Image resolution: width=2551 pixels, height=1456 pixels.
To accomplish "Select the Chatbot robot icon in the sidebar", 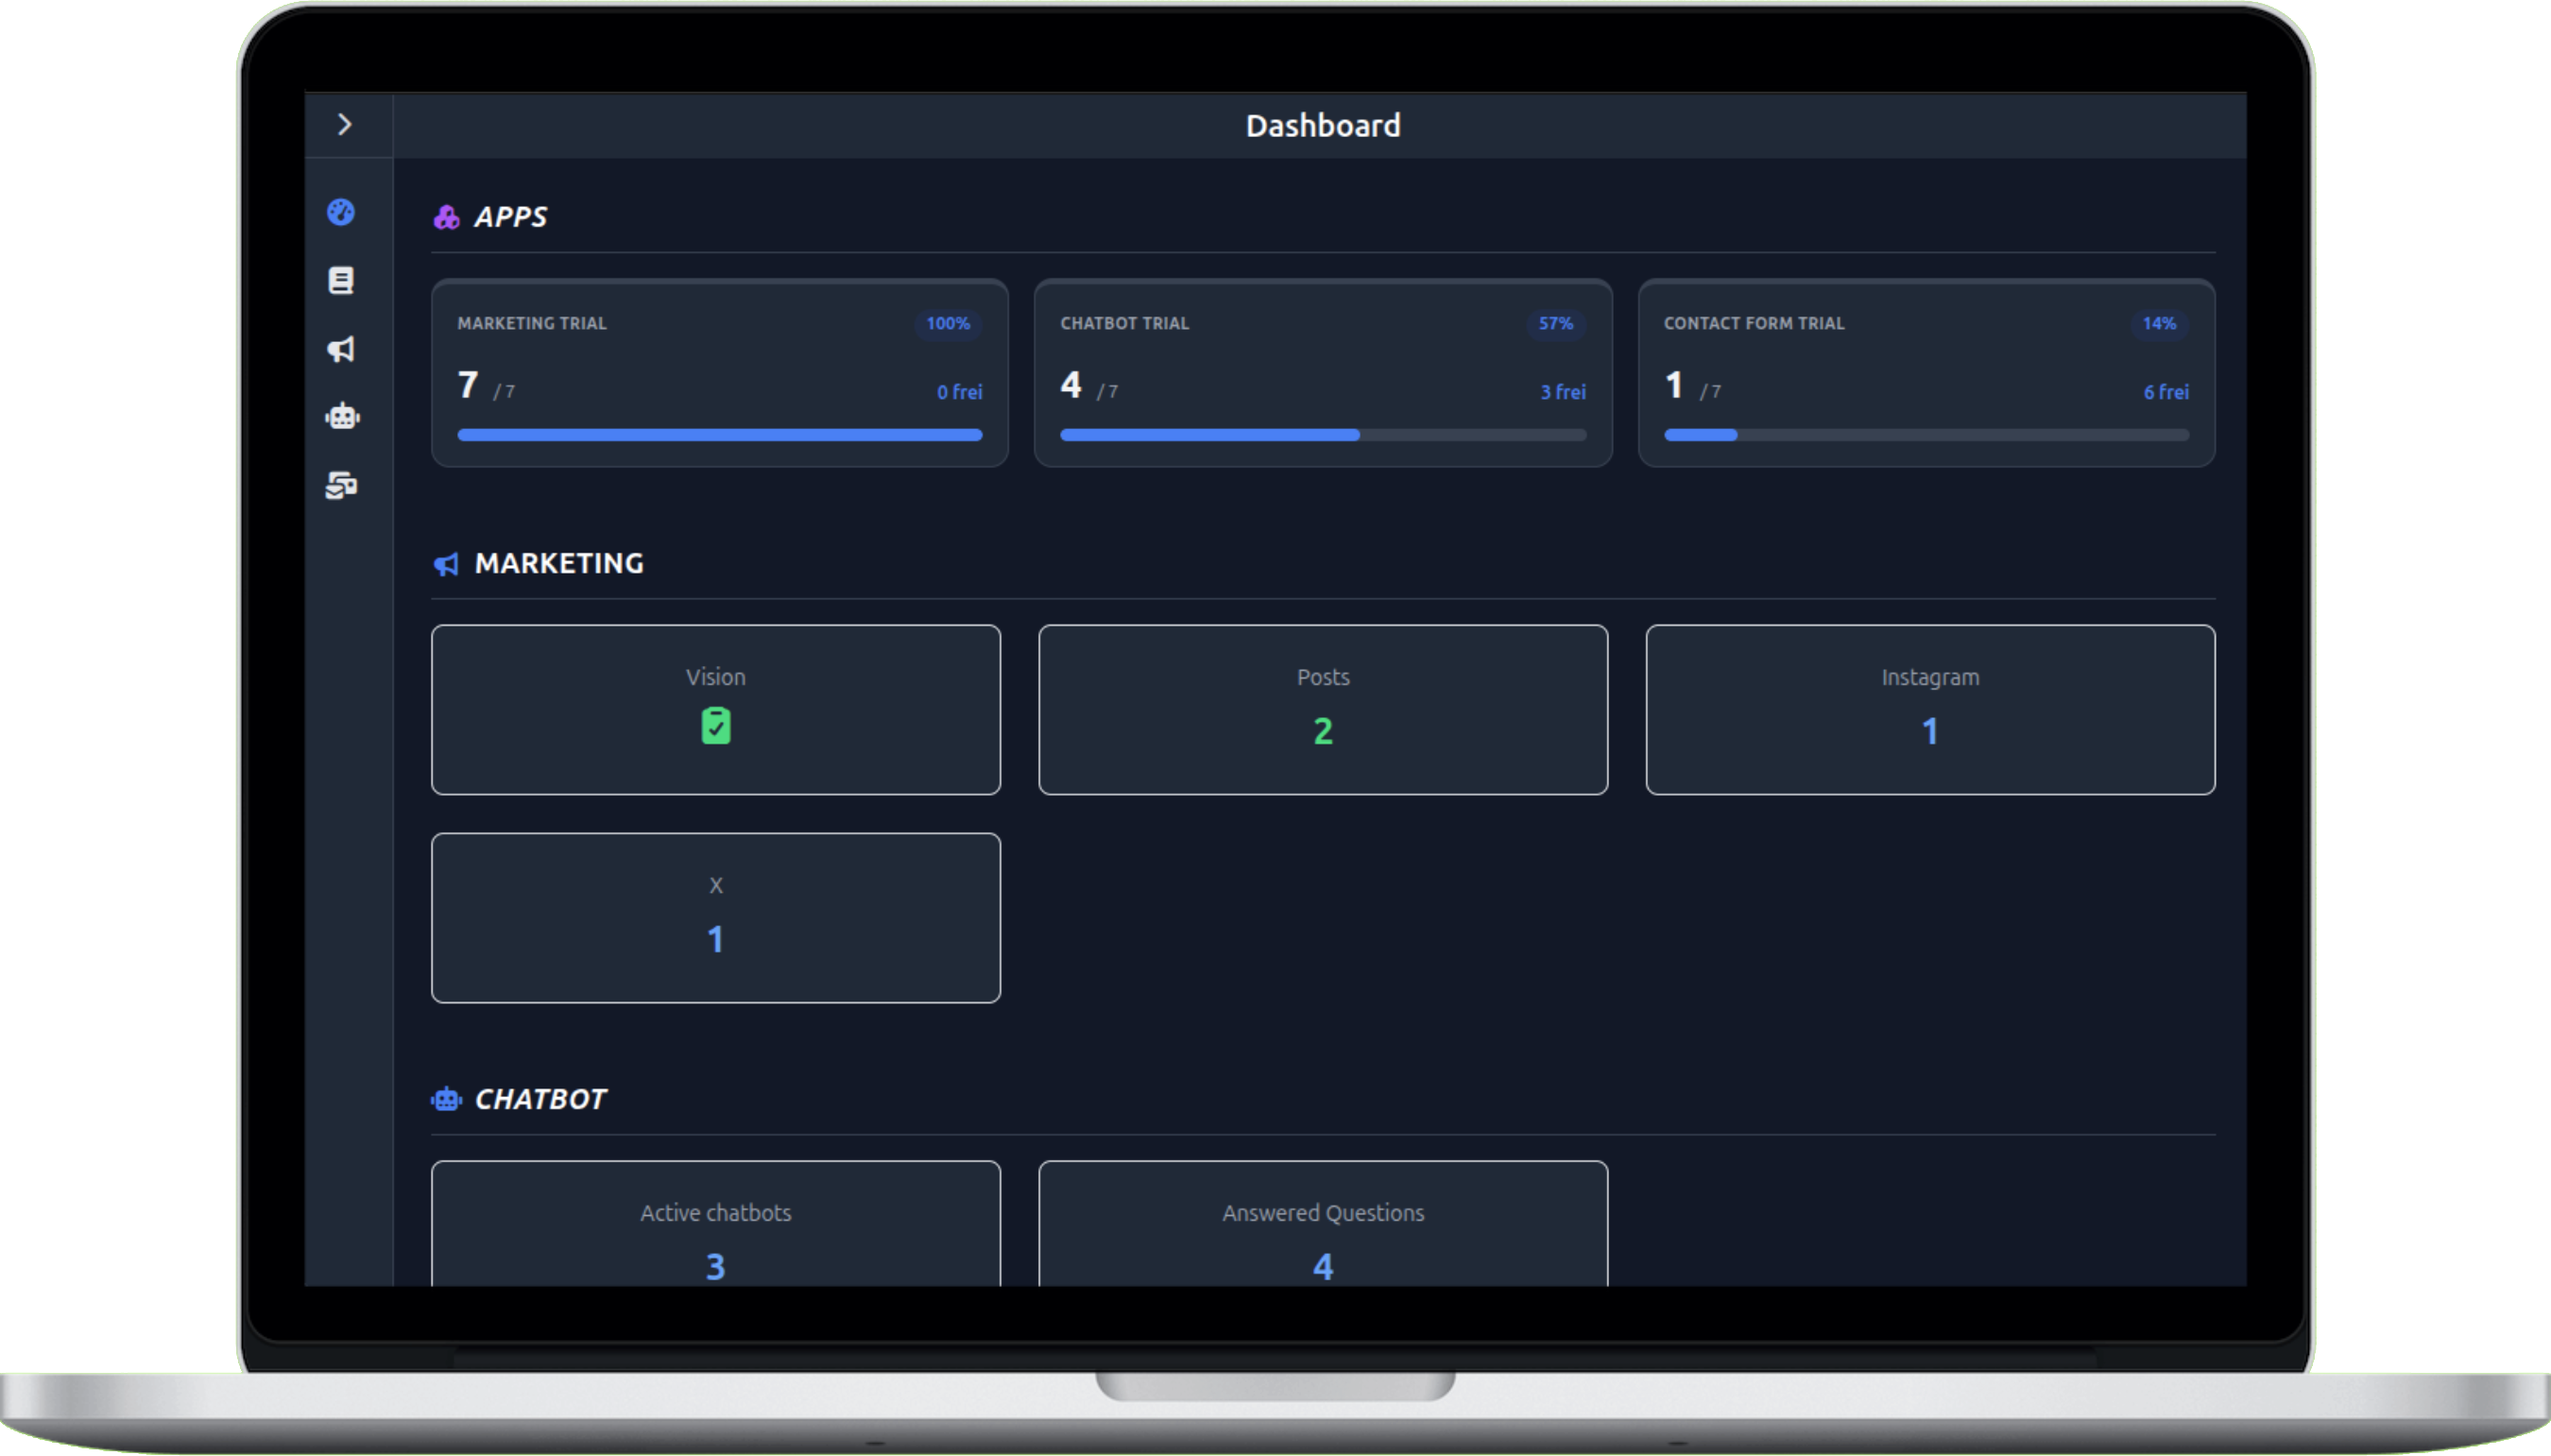I will 343,417.
